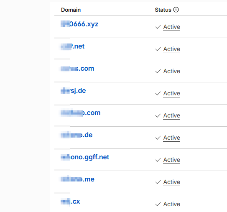Open the domain ending in sj.de
Viewport: 227px width, 212px height.
pos(73,91)
